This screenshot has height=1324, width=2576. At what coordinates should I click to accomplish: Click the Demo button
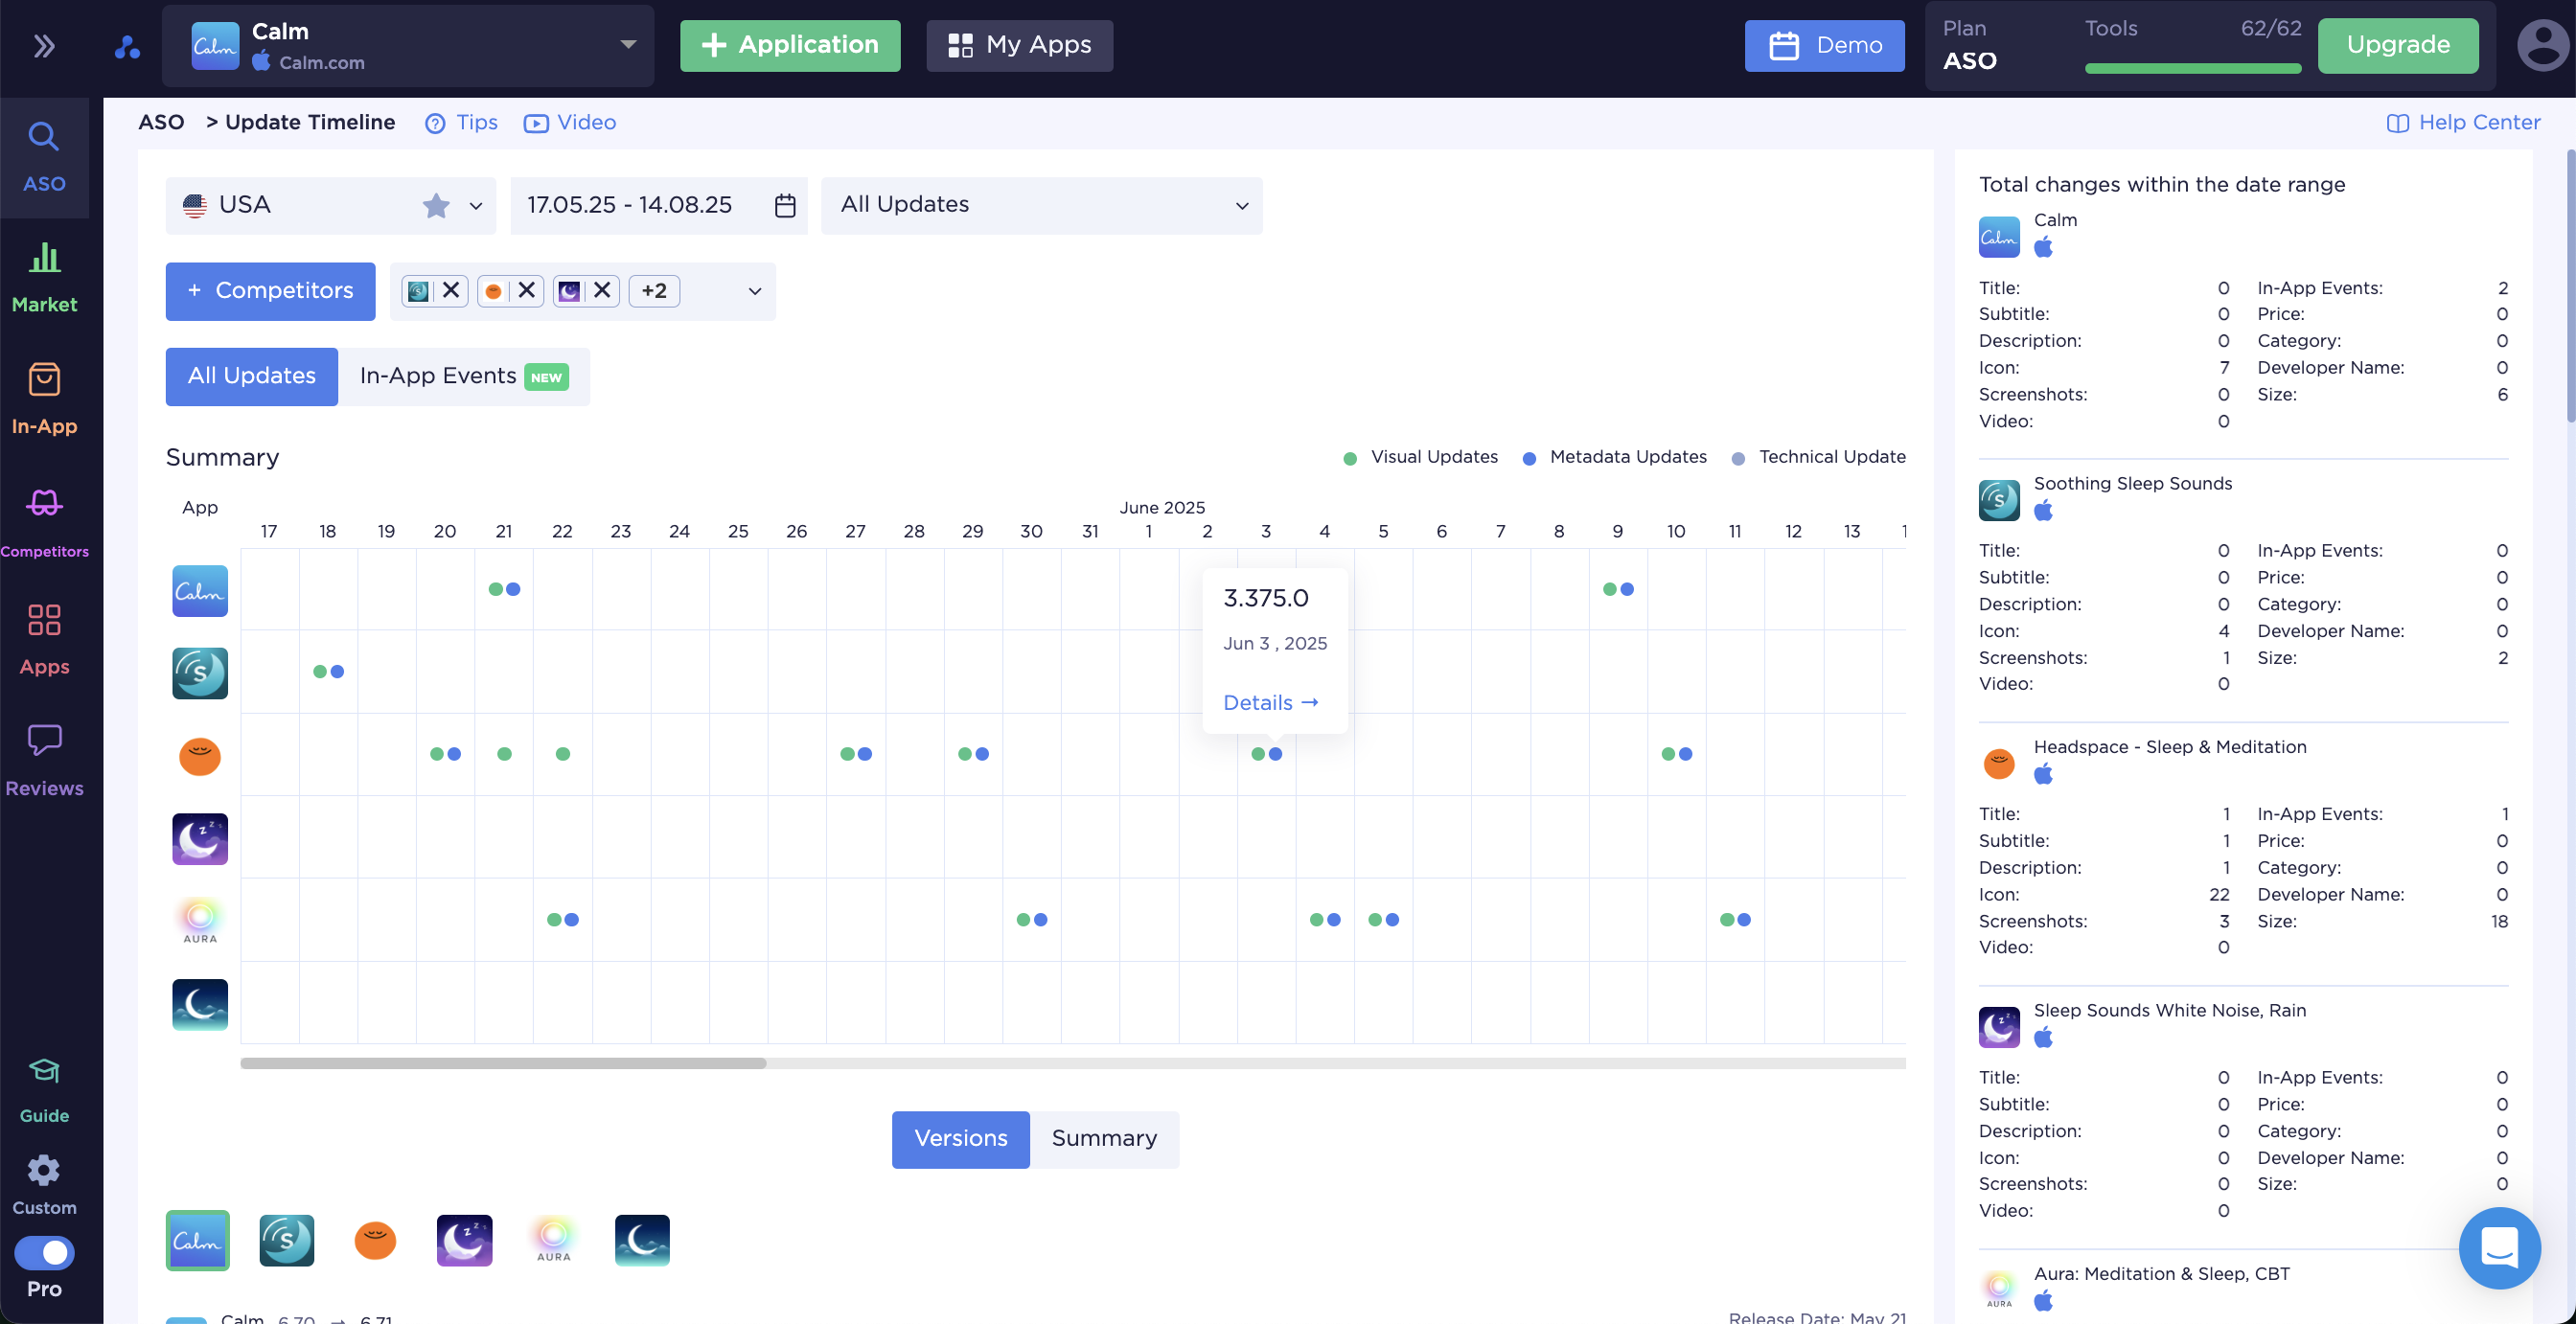(1824, 46)
